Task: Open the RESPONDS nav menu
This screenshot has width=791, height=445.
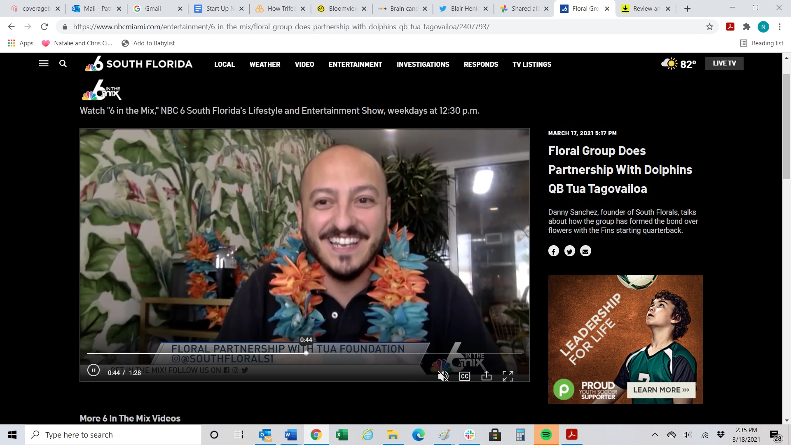Action: tap(481, 64)
